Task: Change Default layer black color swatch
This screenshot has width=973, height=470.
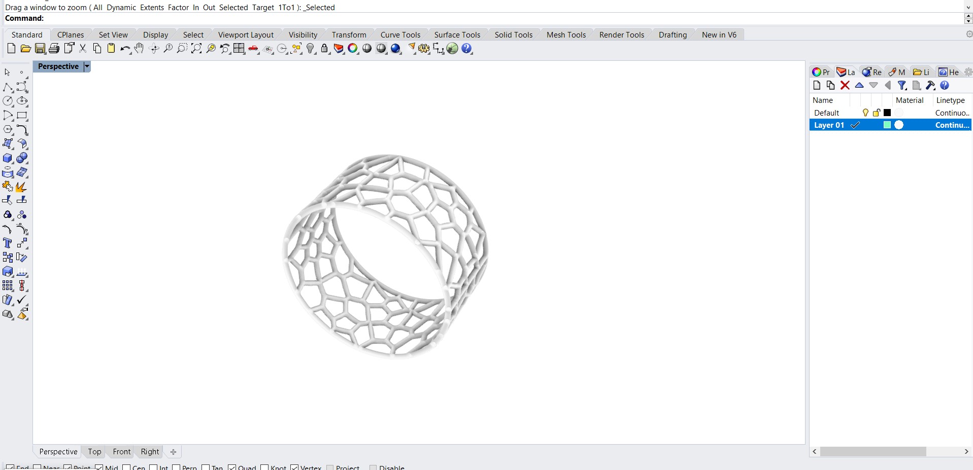Action: (887, 113)
